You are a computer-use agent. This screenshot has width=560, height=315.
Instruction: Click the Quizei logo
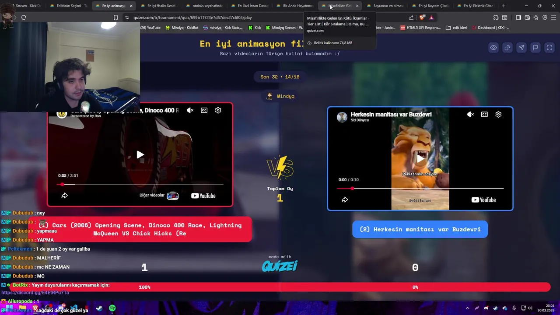(x=280, y=266)
